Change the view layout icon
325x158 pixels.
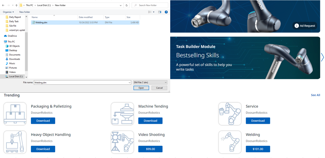(x=150, y=12)
